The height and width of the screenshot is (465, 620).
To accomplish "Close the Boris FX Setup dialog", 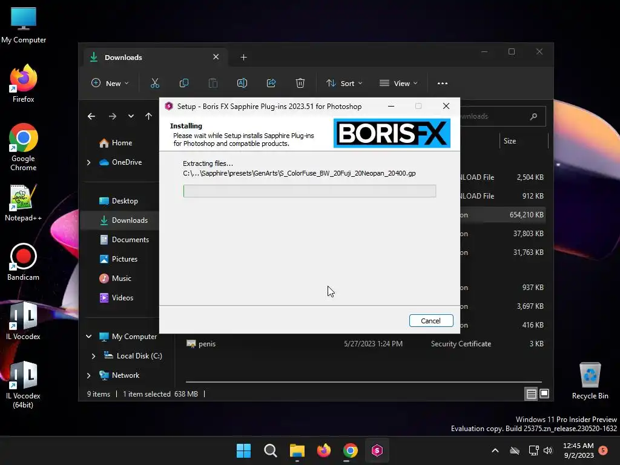I will 446,106.
